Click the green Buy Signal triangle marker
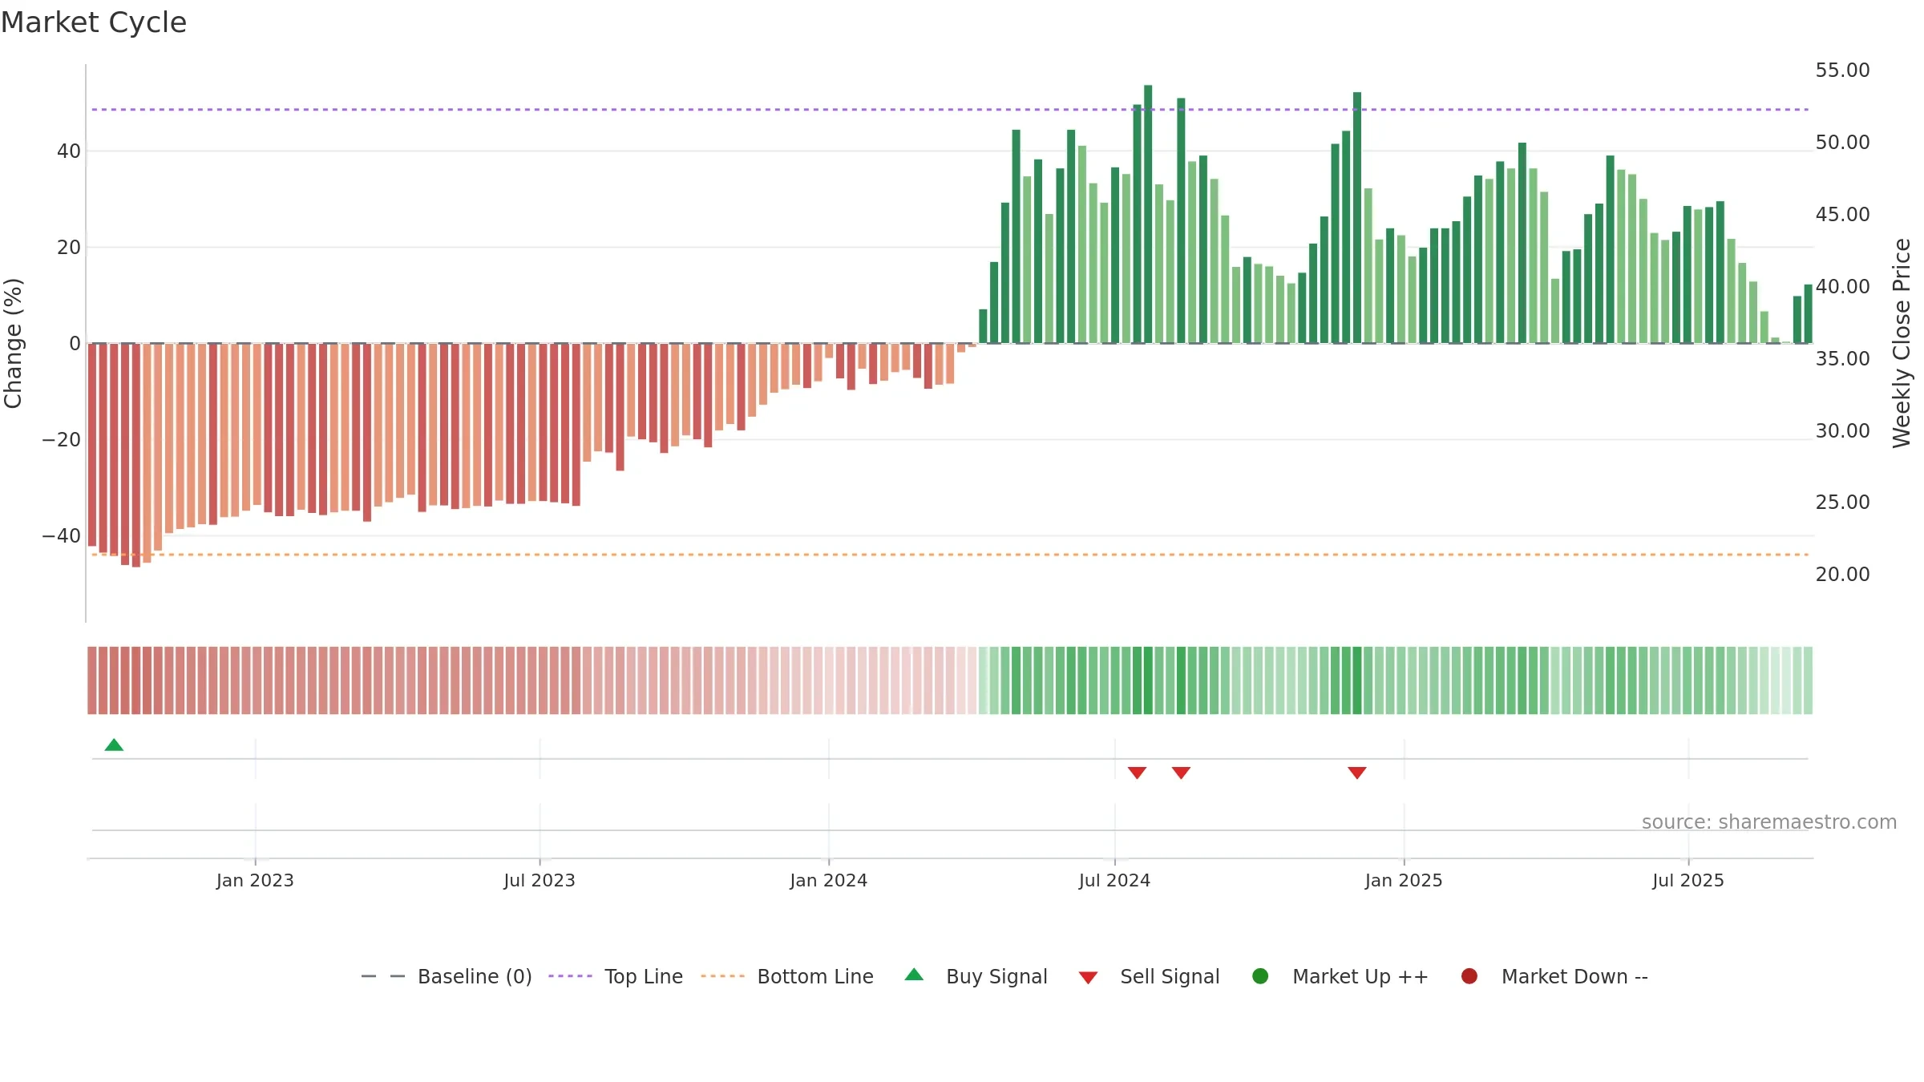1924x1082 pixels. tap(114, 745)
